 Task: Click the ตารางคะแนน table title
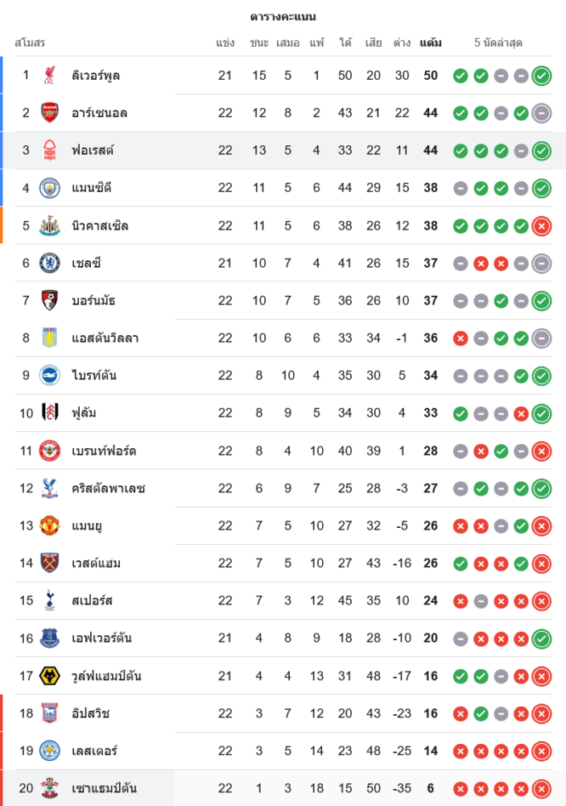click(x=283, y=17)
